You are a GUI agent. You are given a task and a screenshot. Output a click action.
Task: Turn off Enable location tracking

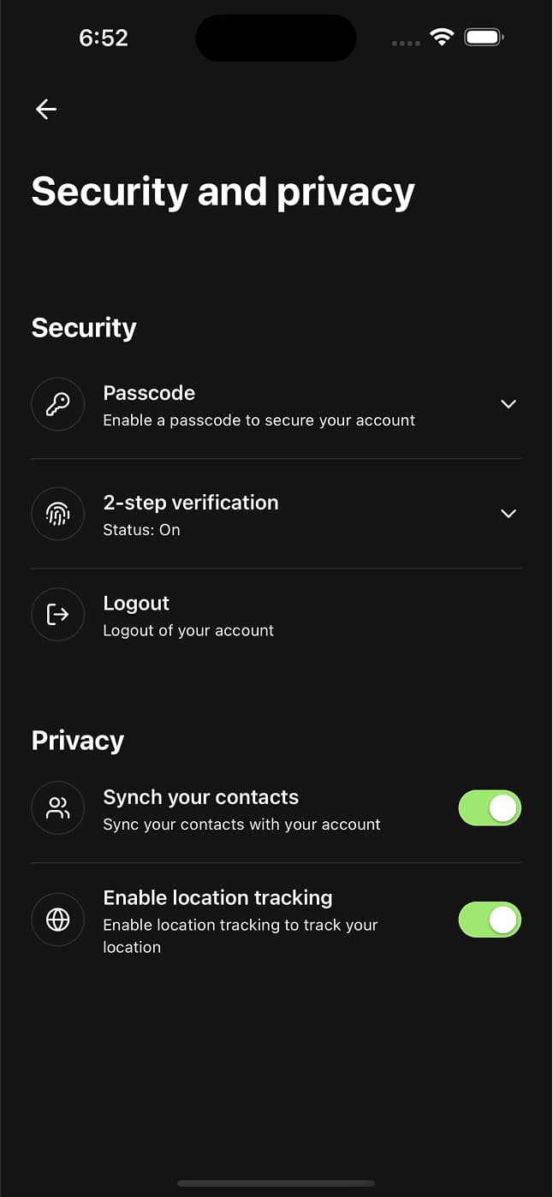(x=489, y=920)
